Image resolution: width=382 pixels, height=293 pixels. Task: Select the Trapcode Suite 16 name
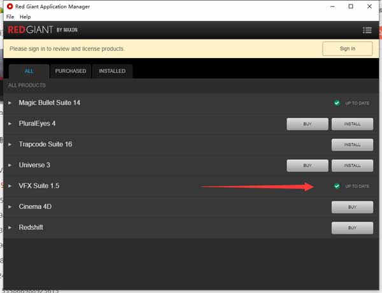(x=46, y=145)
